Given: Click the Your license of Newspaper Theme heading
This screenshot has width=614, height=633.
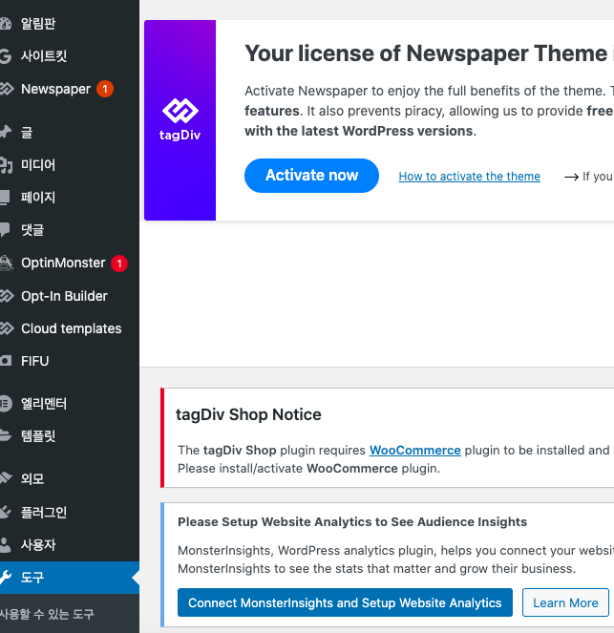Looking at the screenshot, I should [x=429, y=53].
